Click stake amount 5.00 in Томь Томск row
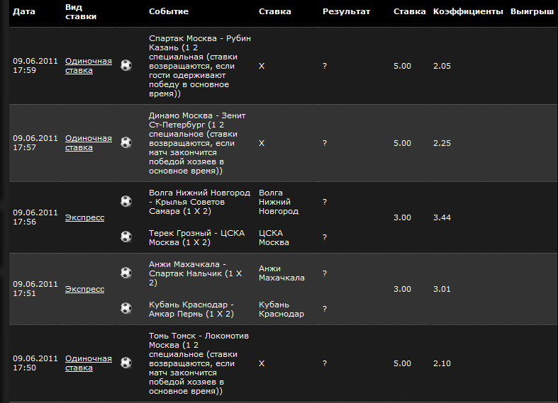The width and height of the screenshot is (558, 403). coord(402,363)
